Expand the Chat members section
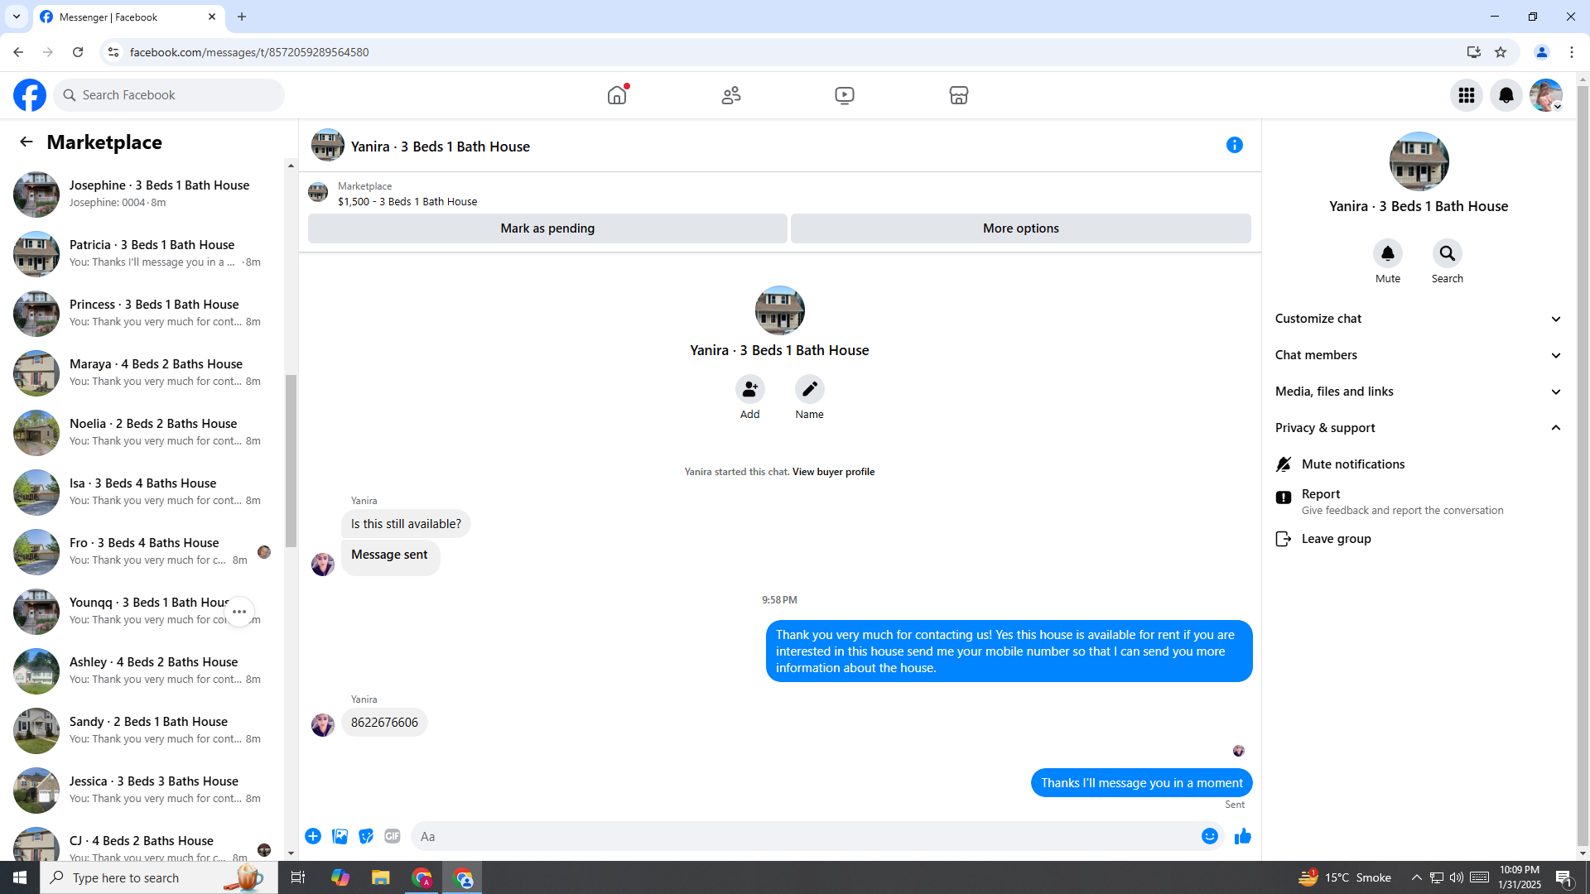This screenshot has width=1590, height=894. 1419,355
